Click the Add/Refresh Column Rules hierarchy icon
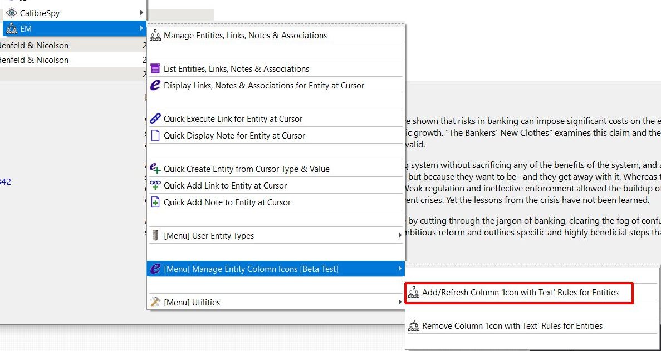 click(414, 293)
